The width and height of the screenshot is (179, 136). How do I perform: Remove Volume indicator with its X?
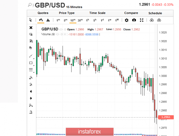[x=65, y=34]
